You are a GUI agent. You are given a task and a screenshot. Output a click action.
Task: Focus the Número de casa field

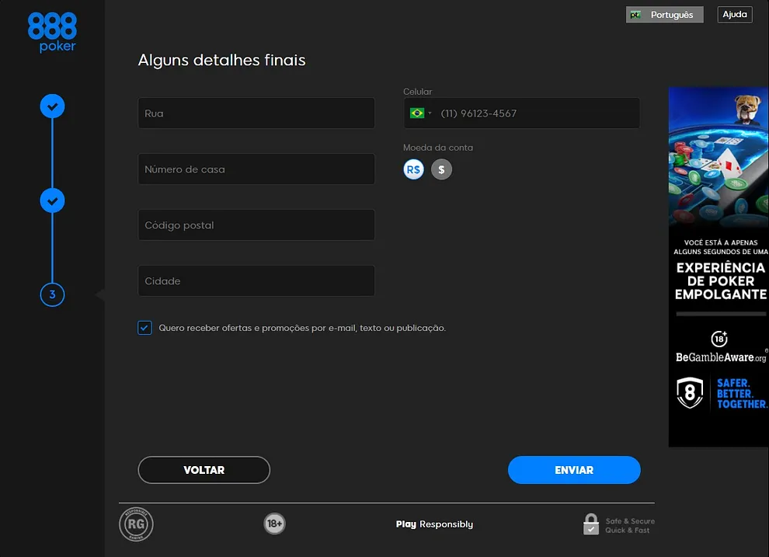pyautogui.click(x=256, y=169)
